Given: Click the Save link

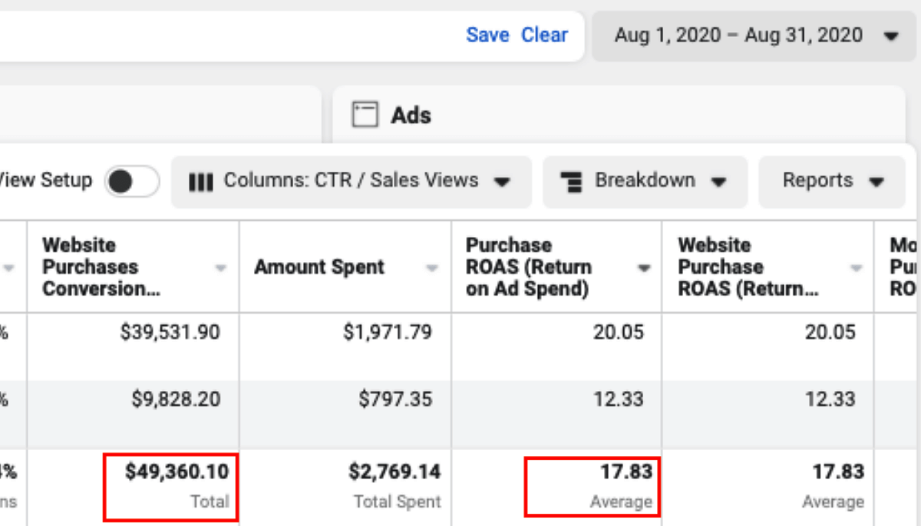Looking at the screenshot, I should click(x=487, y=35).
